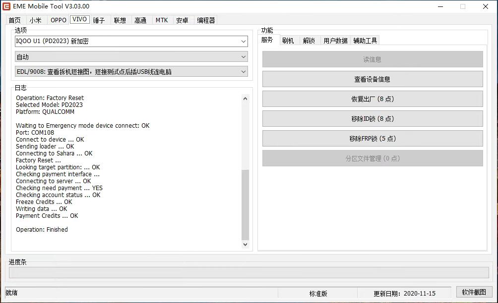Open the 首页 tab
The image size is (498, 303).
point(14,20)
